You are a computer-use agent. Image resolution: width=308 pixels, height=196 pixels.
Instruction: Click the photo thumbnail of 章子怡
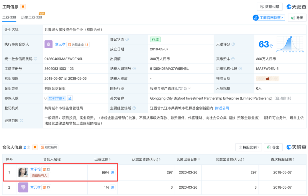pyautogui.click(x=23, y=172)
